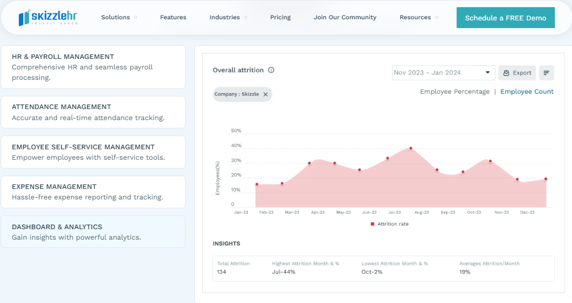Switch chart to Employee Percentage view
572x303 pixels.
click(x=454, y=91)
